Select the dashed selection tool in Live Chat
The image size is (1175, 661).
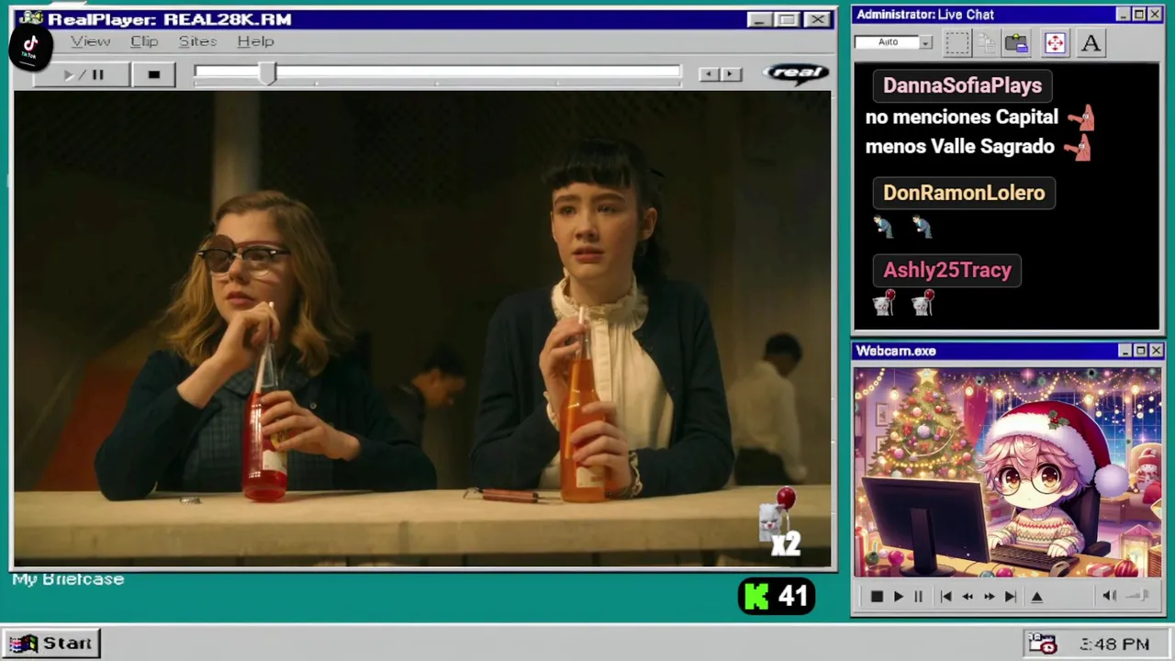click(957, 43)
